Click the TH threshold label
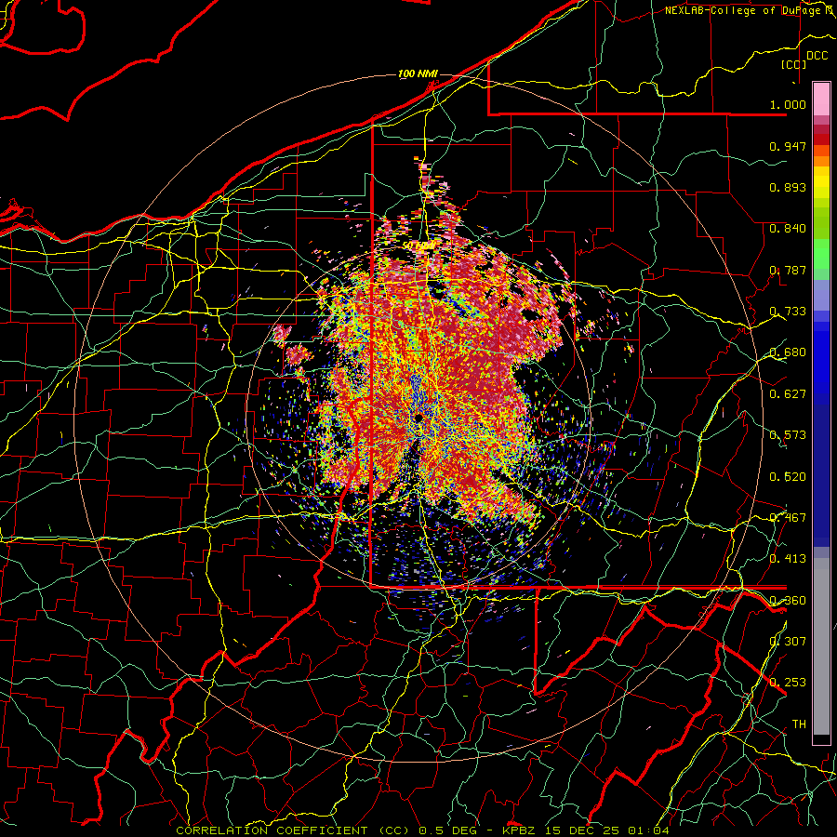 [799, 724]
